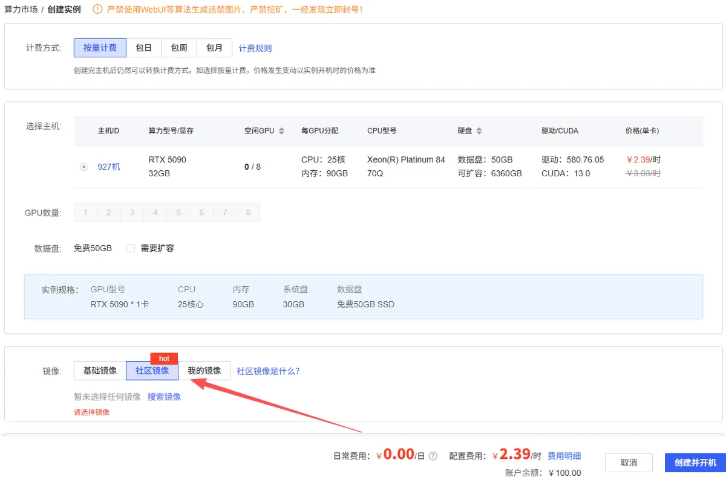Sort by 空闲GPU column arrows

(x=281, y=131)
